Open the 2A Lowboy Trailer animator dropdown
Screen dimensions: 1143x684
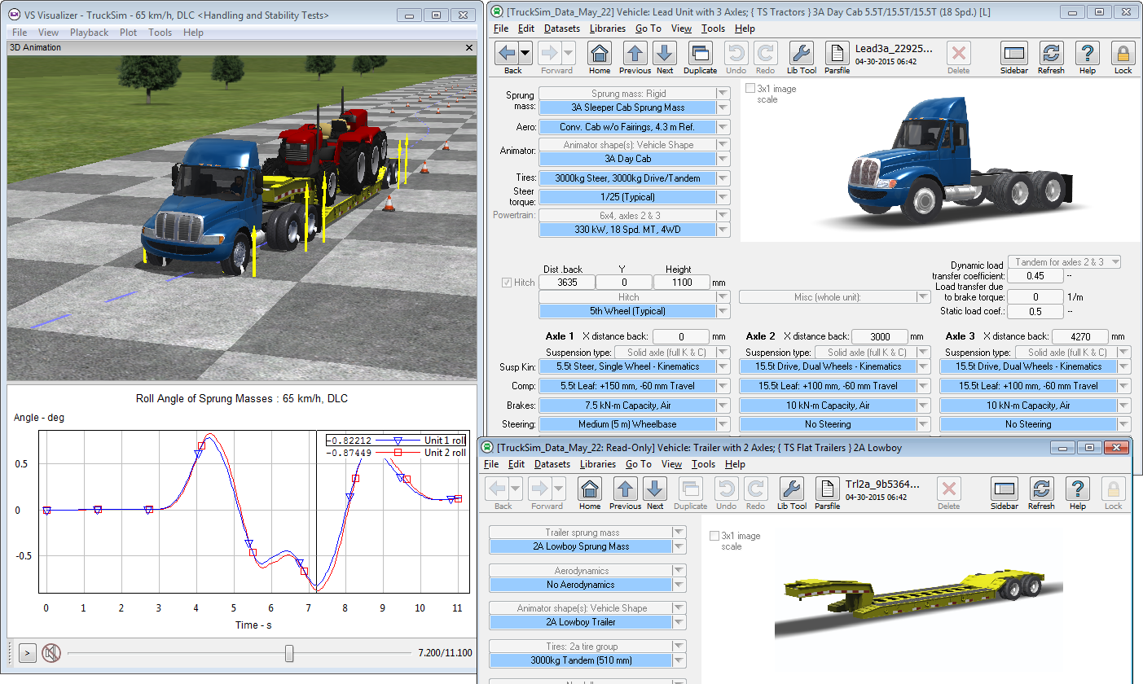click(679, 622)
